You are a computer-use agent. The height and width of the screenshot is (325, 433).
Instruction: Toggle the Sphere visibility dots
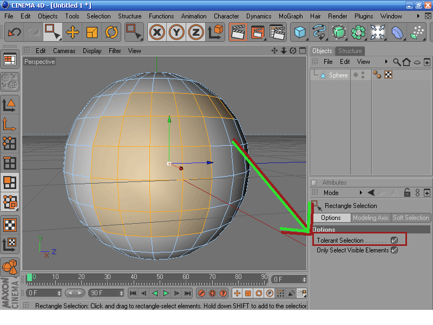(x=363, y=75)
